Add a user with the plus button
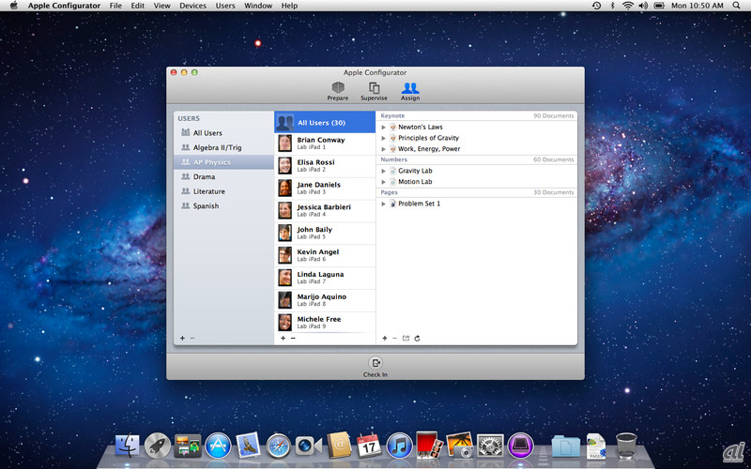This screenshot has height=469, width=751. pyautogui.click(x=283, y=338)
